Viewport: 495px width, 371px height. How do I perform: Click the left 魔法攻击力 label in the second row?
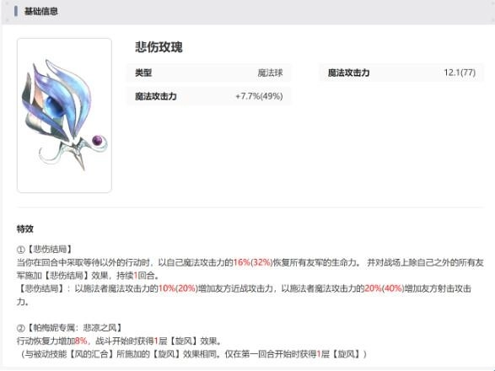(x=156, y=96)
